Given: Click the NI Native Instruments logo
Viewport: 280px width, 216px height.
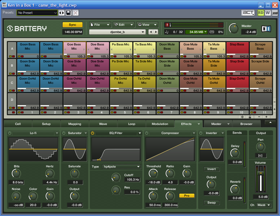Looking at the screenshot, I should 266,28.
